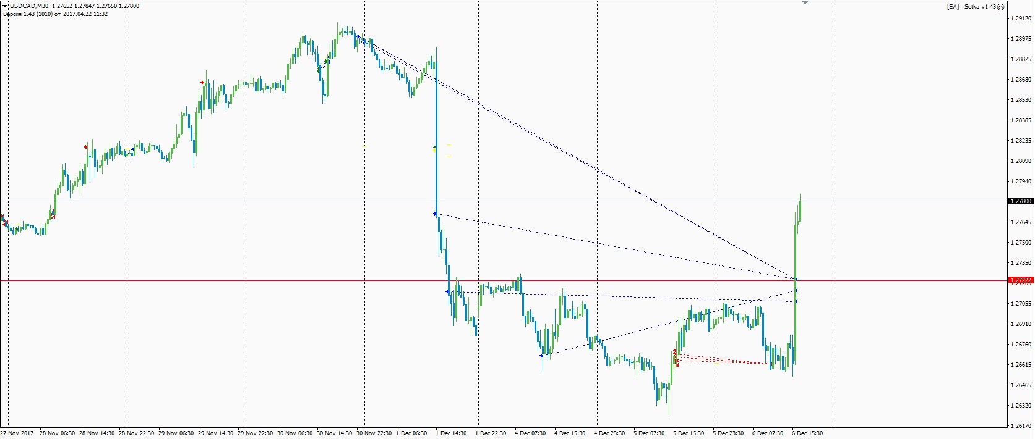Screen dimensions: 1035x439
Task: Click the 1.28235 price axis label
Action: click(x=1021, y=141)
